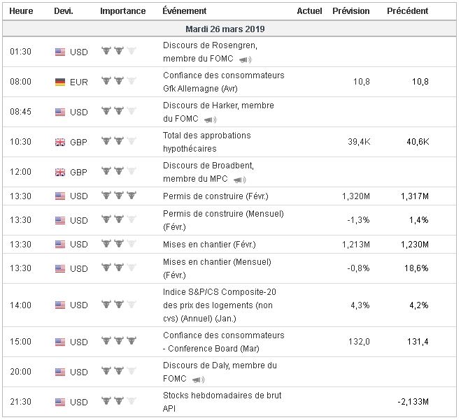Click the -2,133M previous value for API stocks
The image size is (461, 420).
click(x=413, y=402)
